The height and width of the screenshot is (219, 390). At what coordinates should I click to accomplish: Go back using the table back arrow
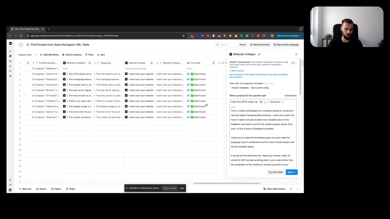21,45
